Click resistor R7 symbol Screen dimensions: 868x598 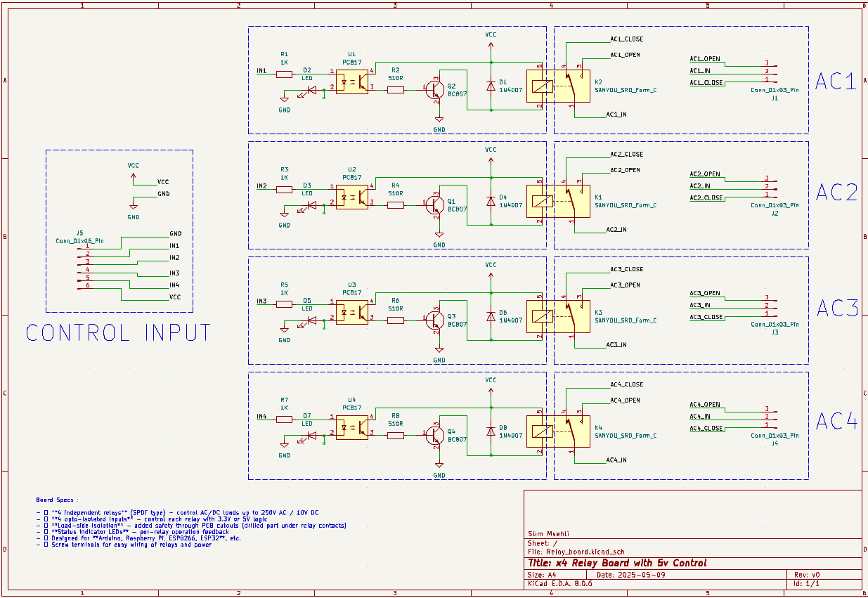[x=284, y=418]
